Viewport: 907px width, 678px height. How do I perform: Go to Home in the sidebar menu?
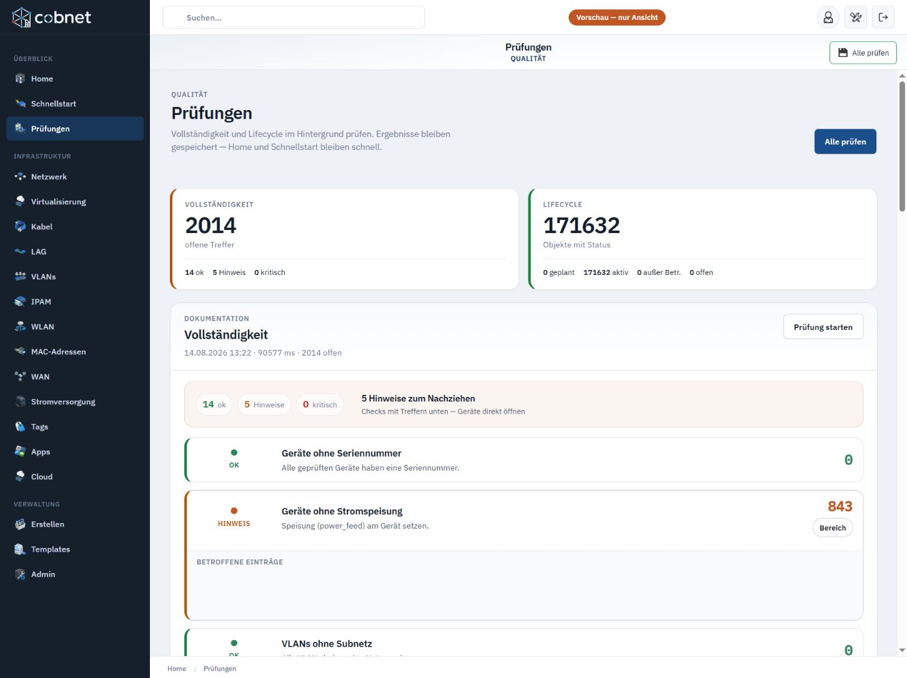click(75, 79)
